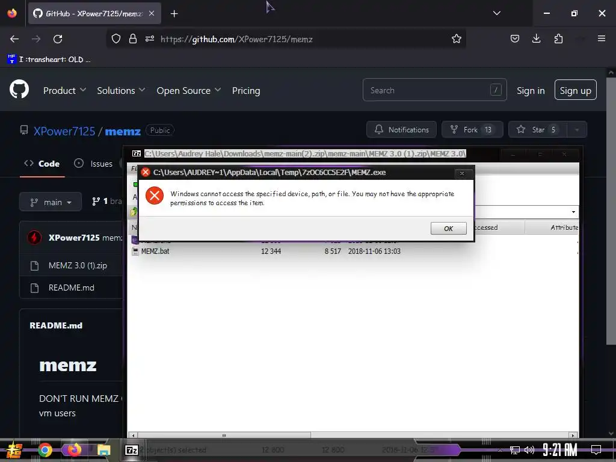Reload the current page
Viewport: 616px width, 462px height.
58,39
